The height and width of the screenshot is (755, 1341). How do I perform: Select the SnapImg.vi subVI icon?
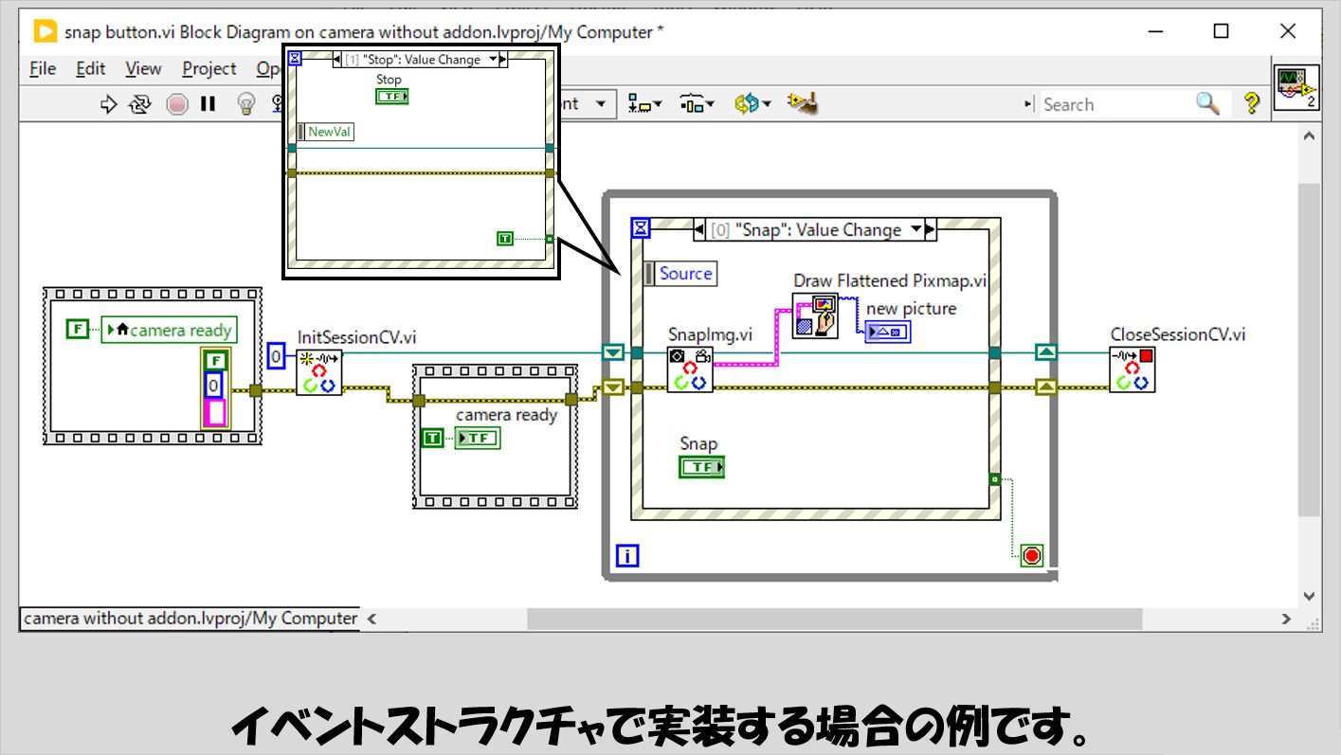click(690, 370)
